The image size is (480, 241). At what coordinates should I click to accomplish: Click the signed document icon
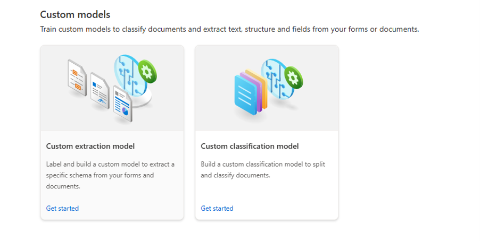coord(100,91)
